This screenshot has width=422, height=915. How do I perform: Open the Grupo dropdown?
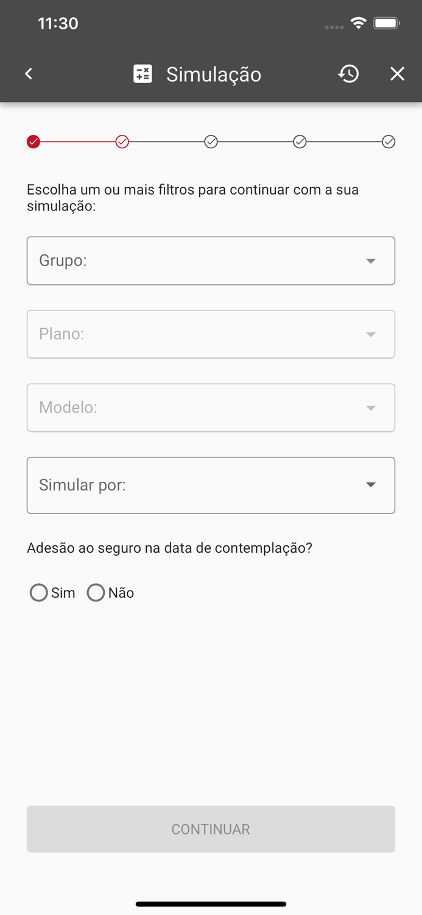(x=211, y=260)
